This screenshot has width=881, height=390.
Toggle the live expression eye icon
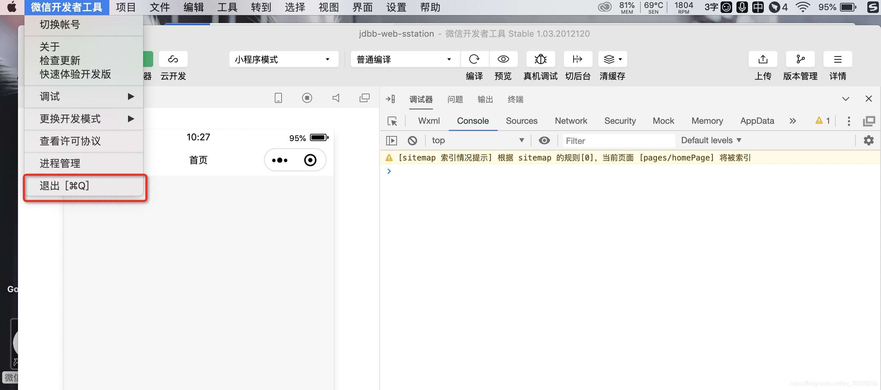point(544,140)
